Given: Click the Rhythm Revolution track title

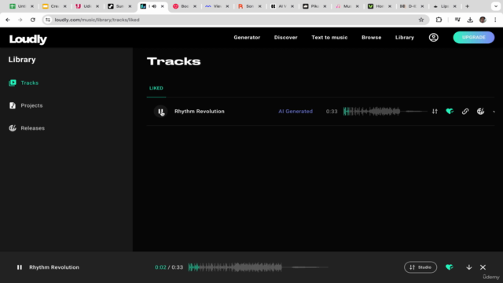Looking at the screenshot, I should tap(199, 112).
